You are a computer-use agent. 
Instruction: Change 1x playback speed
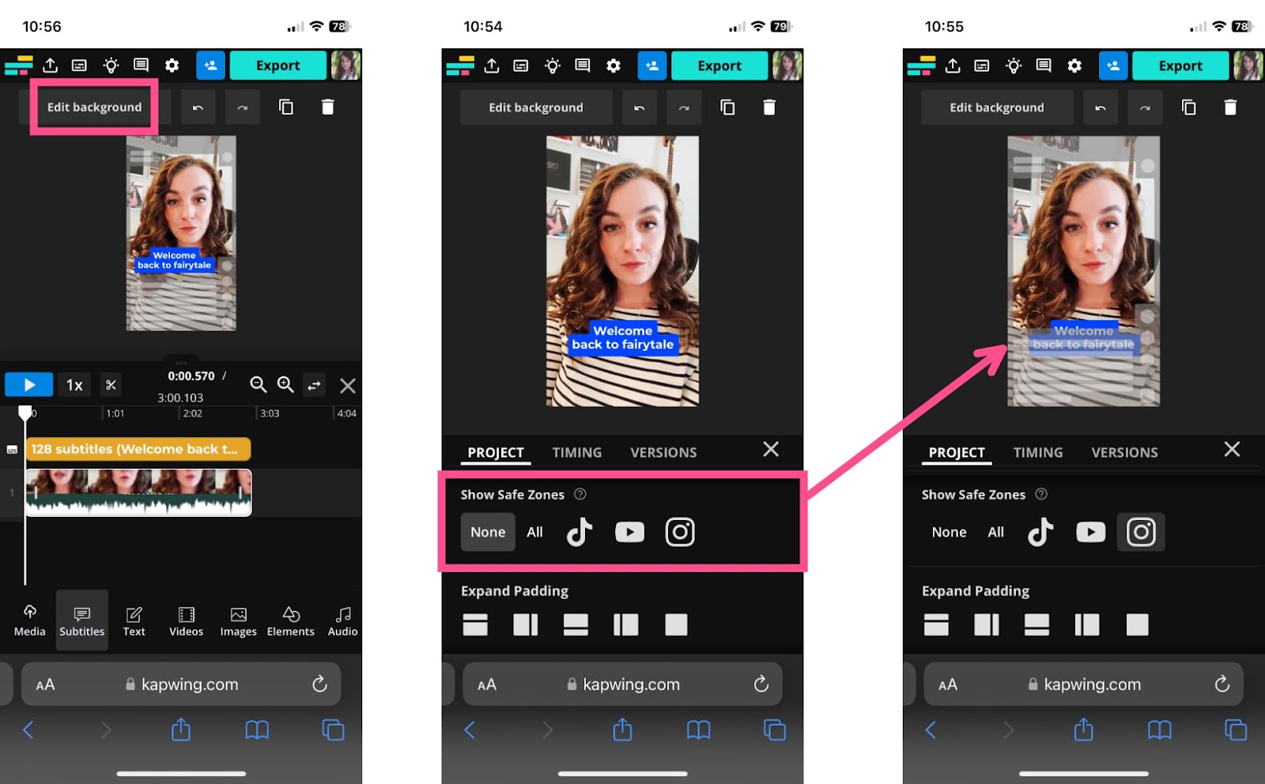pos(74,385)
